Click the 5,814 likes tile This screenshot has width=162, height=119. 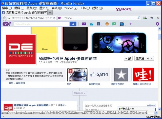click(x=99, y=74)
